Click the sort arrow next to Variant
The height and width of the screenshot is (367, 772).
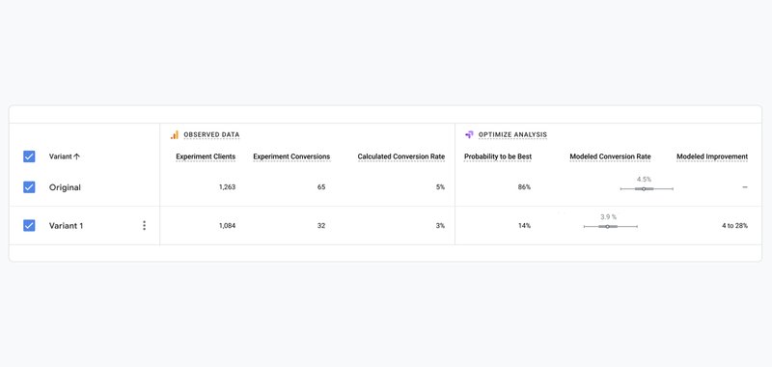click(76, 156)
